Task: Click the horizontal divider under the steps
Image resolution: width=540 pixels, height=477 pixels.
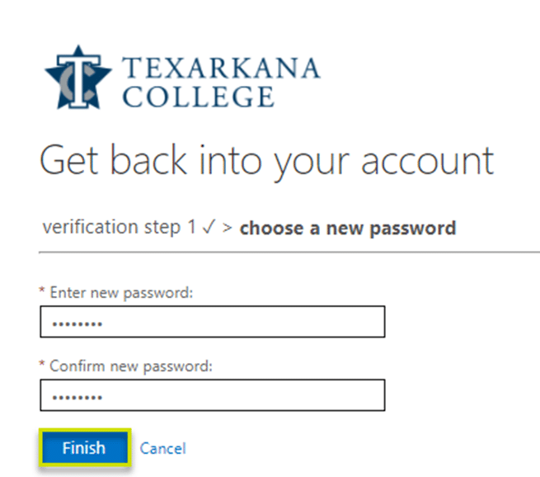Action: [289, 253]
